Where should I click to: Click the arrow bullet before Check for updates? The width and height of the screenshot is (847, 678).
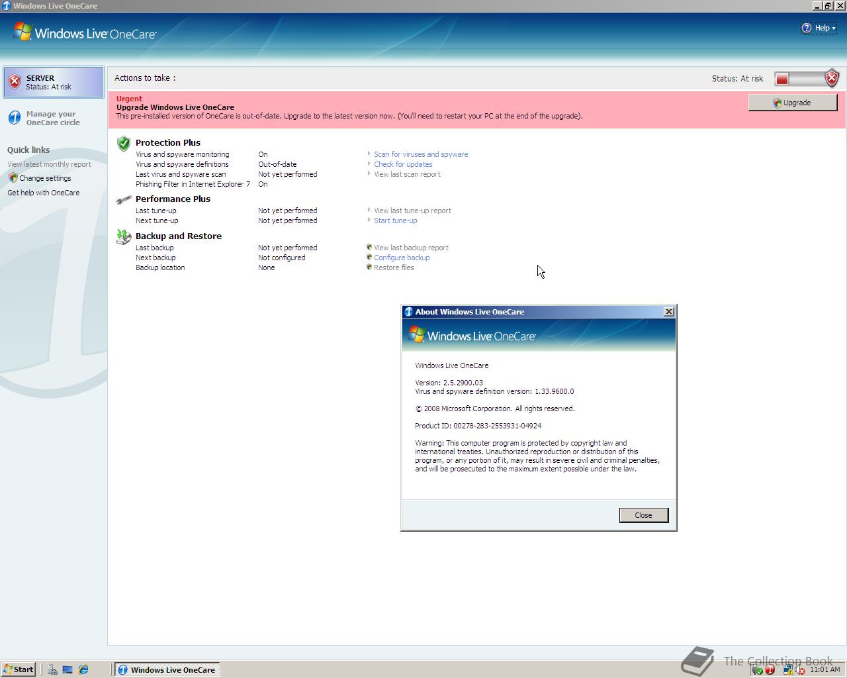point(369,164)
